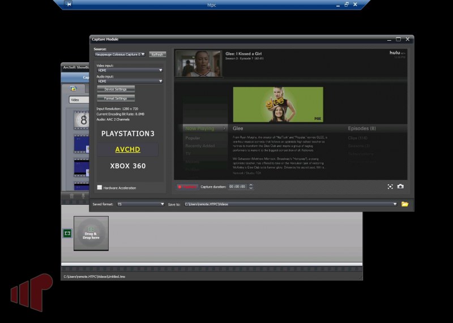453x323 pixels.
Task: Open the Saved format TS dropdown
Action: point(140,204)
